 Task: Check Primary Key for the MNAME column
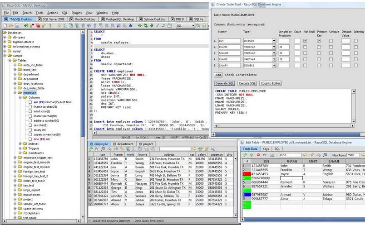pyautogui.click(x=319, y=53)
